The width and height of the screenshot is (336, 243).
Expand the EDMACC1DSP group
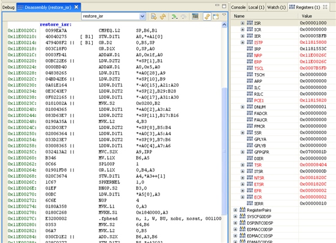pos(235,236)
